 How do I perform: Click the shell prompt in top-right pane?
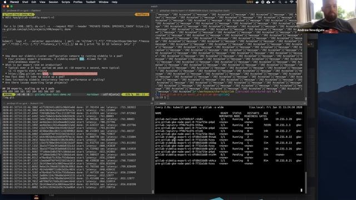(x=162, y=98)
